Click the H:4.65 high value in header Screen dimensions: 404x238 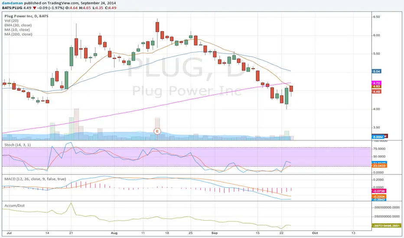click(85, 8)
